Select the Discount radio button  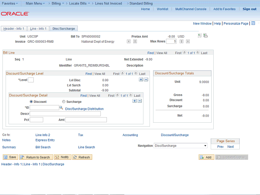click(x=31, y=102)
